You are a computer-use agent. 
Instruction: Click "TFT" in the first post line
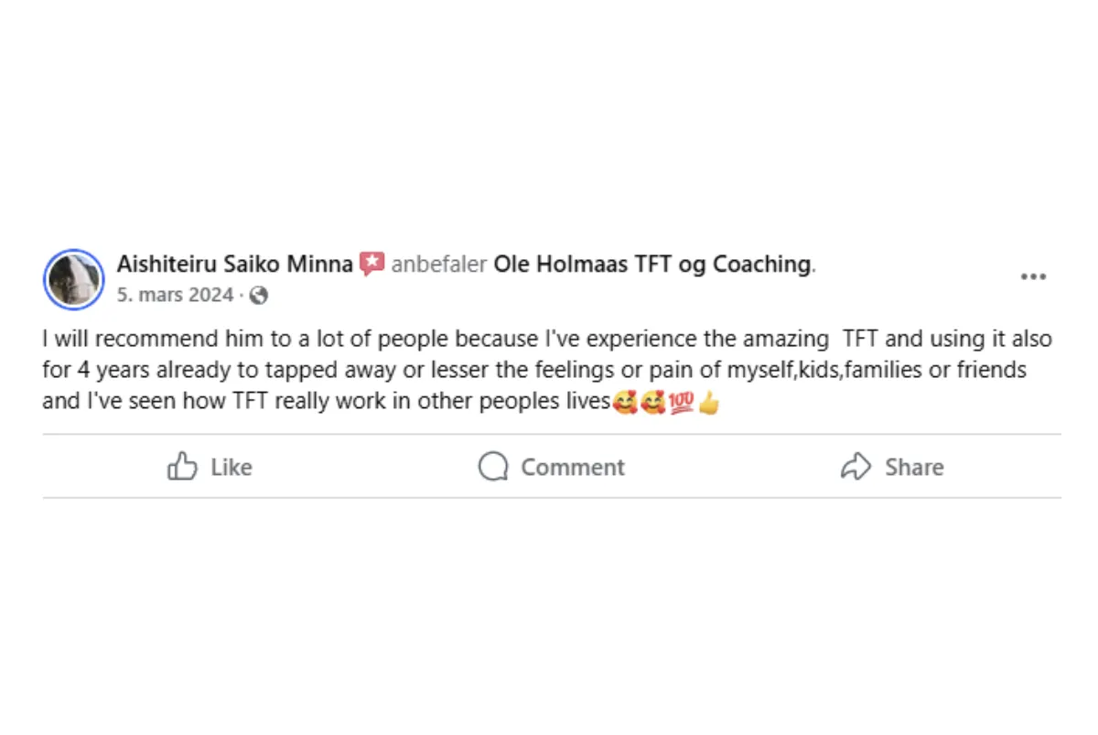pyautogui.click(x=861, y=340)
